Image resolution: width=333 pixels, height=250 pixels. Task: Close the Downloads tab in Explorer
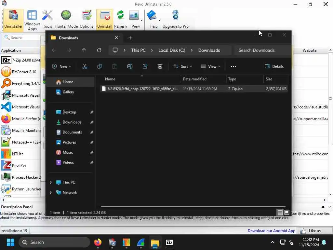click(x=116, y=38)
